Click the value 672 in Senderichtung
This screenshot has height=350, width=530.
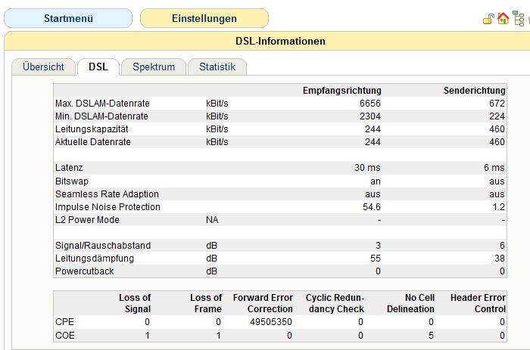tap(497, 104)
